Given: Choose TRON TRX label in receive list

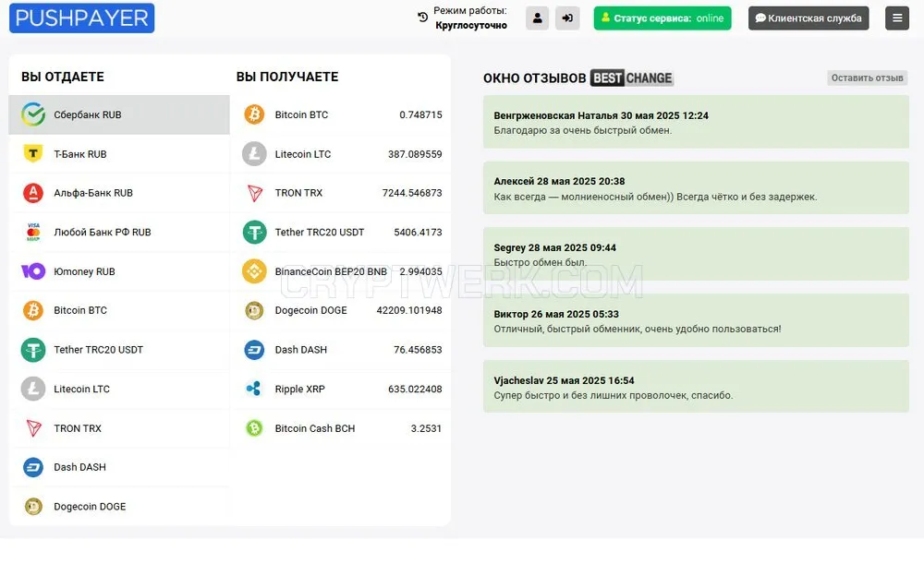Looking at the screenshot, I should 298,193.
